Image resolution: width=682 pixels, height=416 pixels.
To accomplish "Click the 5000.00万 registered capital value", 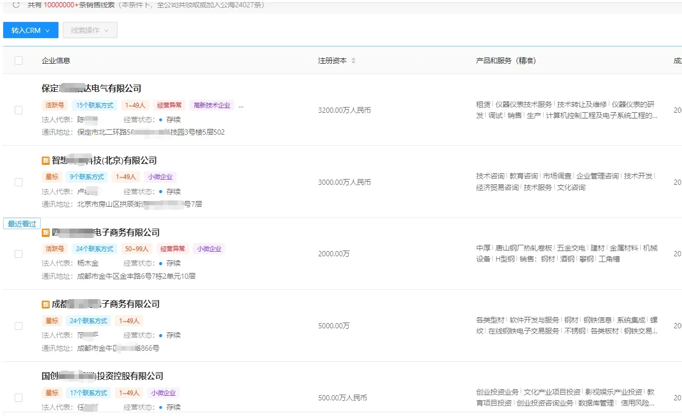I will tap(334, 326).
